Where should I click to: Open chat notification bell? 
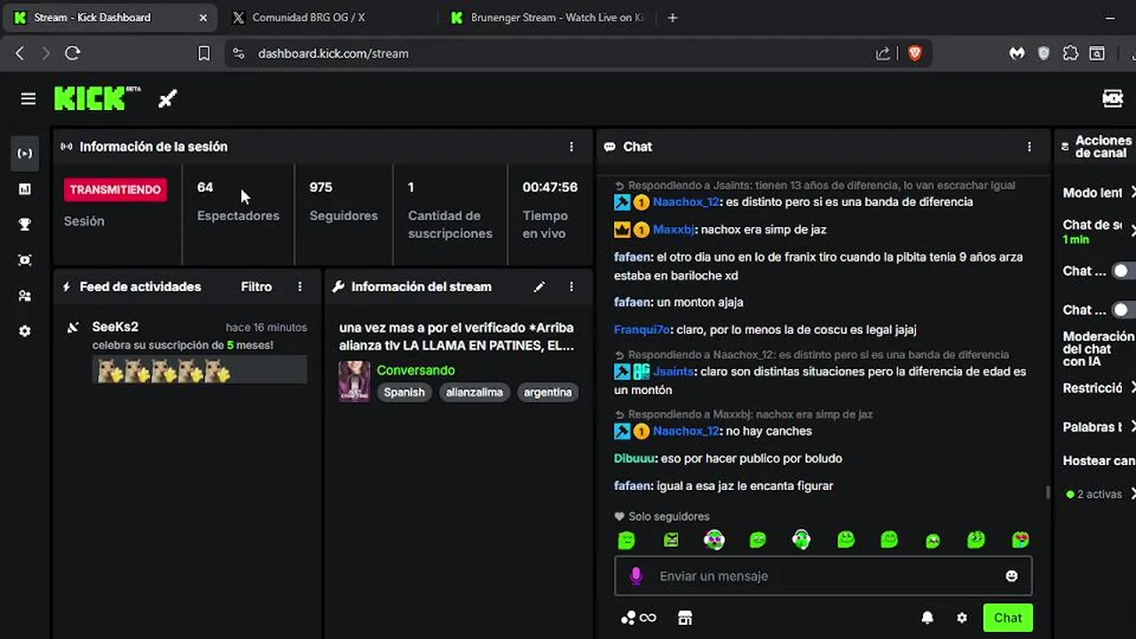point(927,618)
